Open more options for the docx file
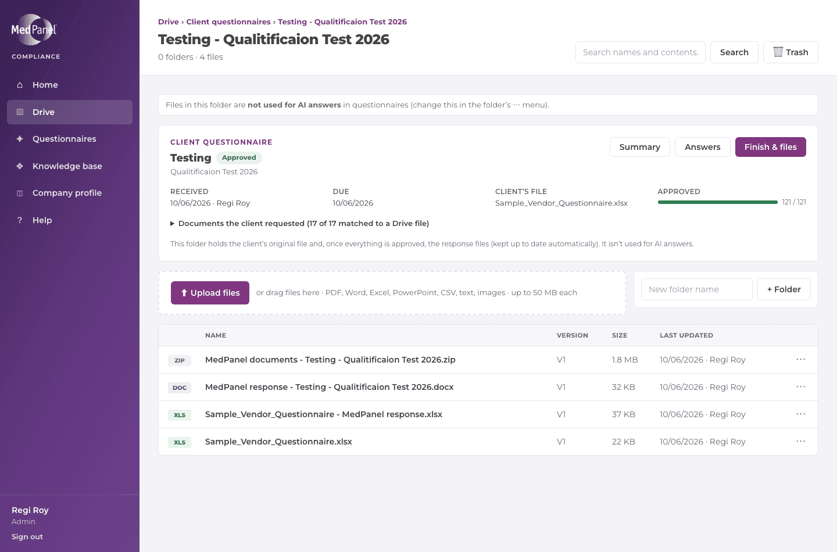Image resolution: width=837 pixels, height=552 pixels. 800,386
